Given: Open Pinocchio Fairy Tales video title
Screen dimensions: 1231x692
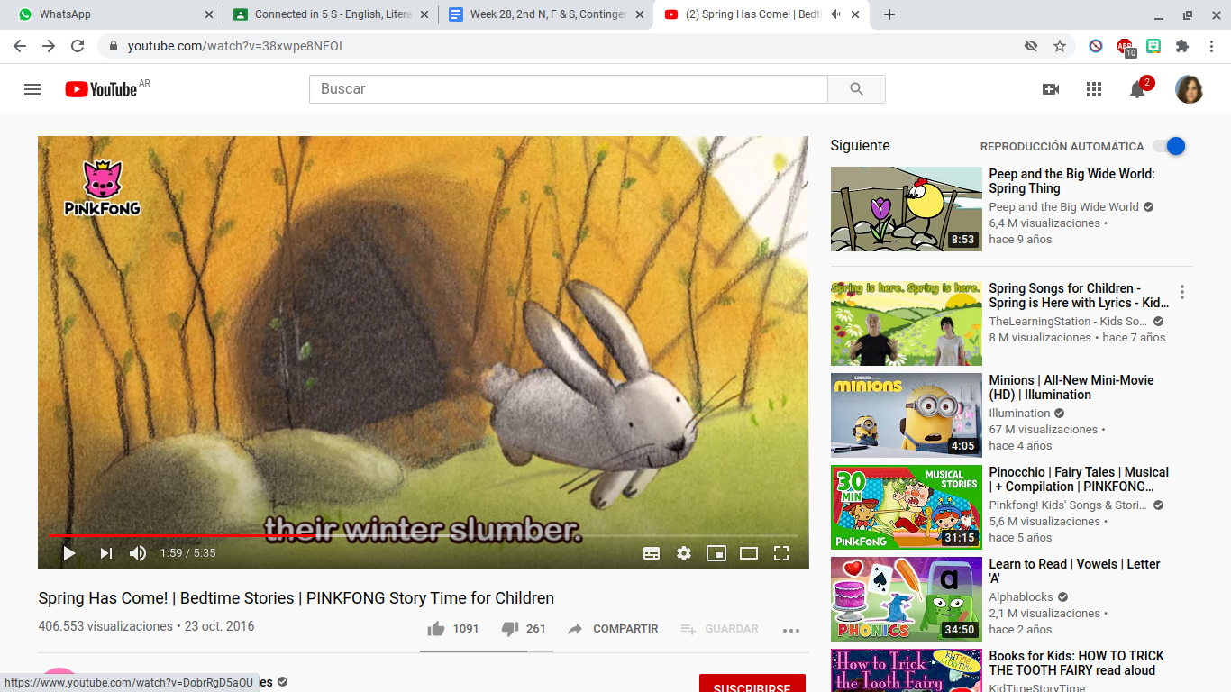Looking at the screenshot, I should pos(1079,479).
